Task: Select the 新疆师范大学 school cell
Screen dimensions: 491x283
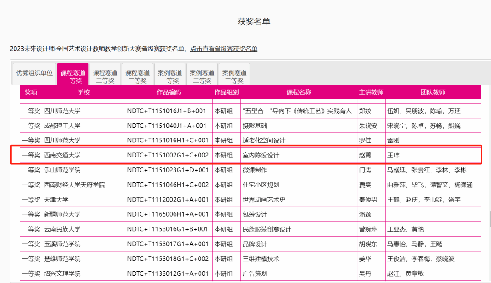Action: pos(84,214)
